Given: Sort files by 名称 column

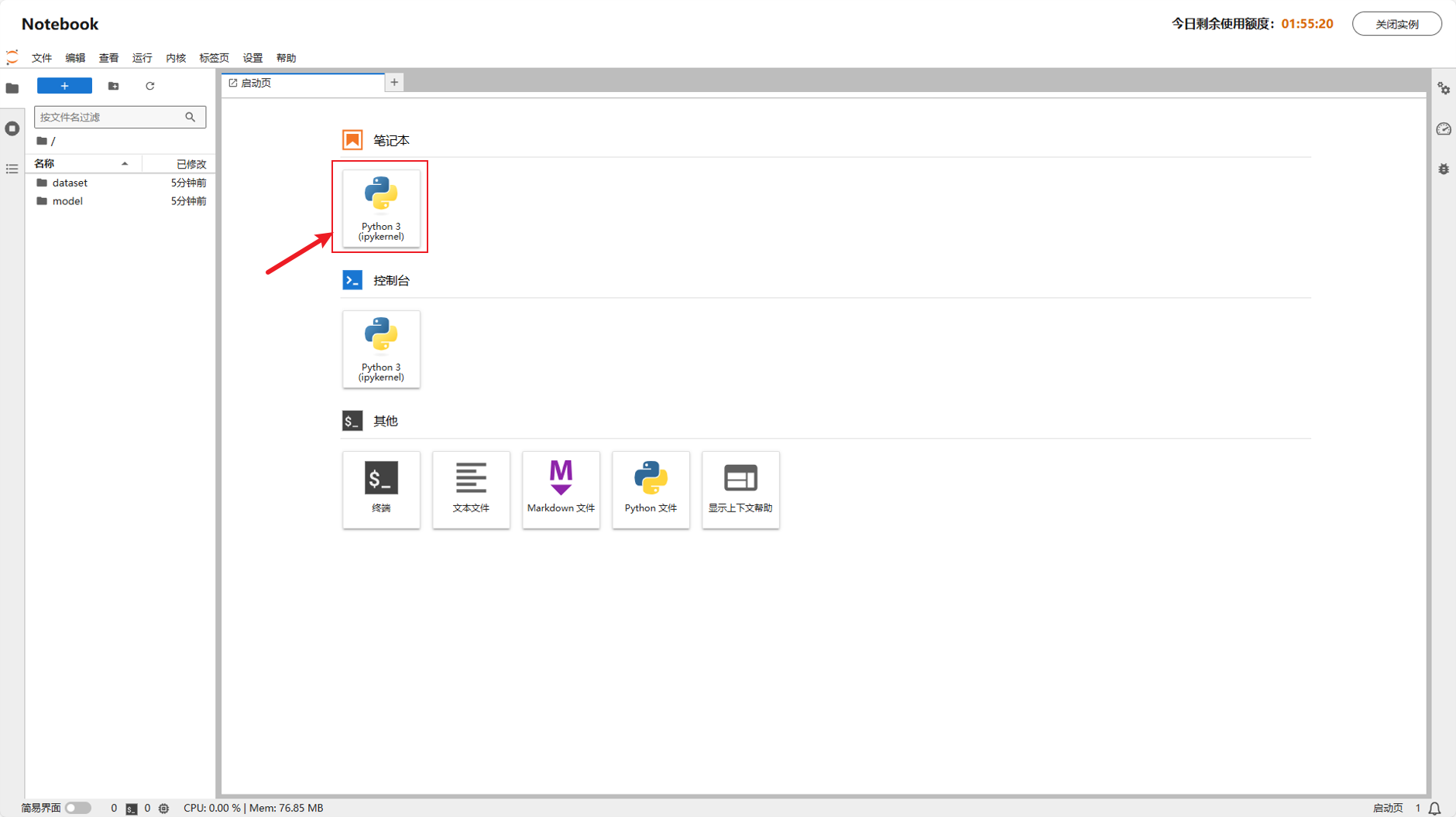Looking at the screenshot, I should (x=83, y=163).
